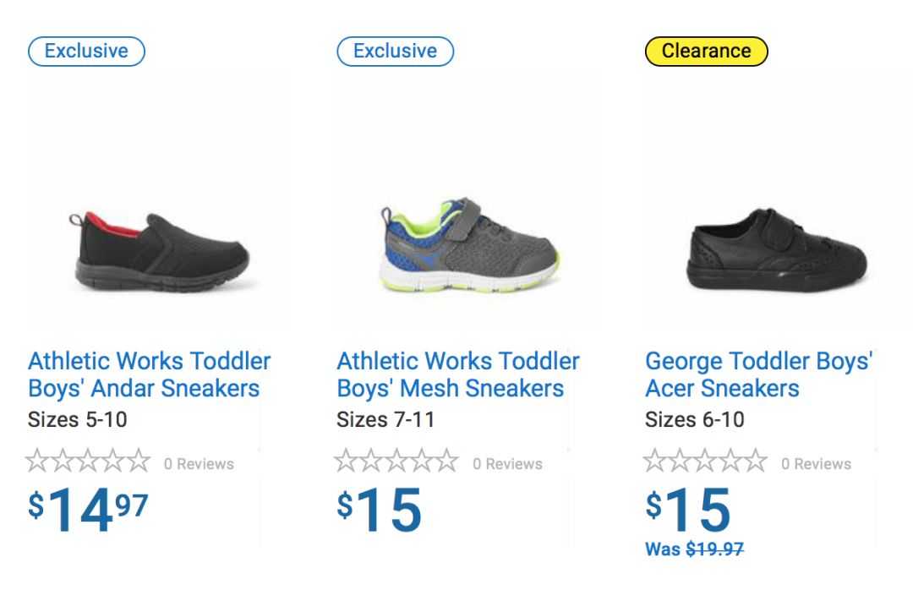Click the $15 price of Mesh Sneakers
Viewport: 913px width, 601px height.
380,510
